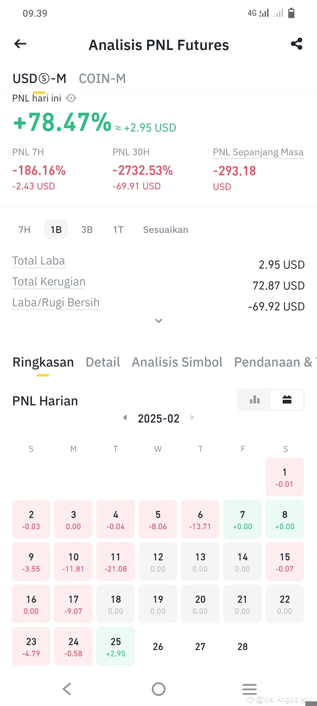Screen dimensions: 317x706
Task: Tap Total Kerugian label
Action: coord(49,282)
